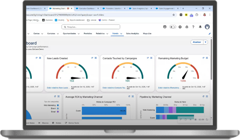Refresh the Pipeline by Marketing Channel chart

point(203,96)
